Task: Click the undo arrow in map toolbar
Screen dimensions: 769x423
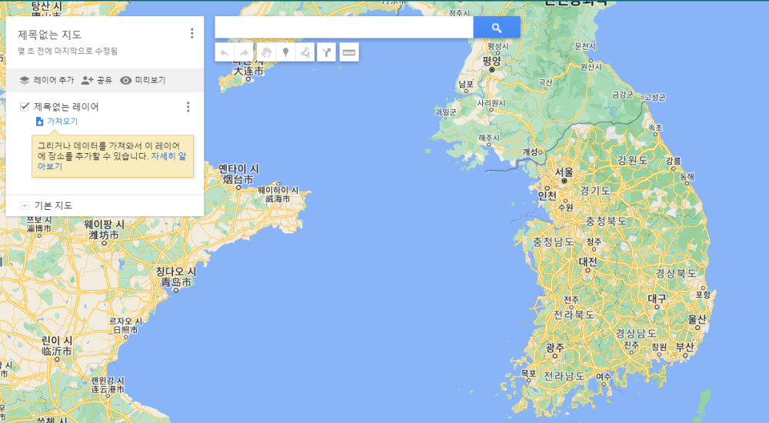Action: 225,52
